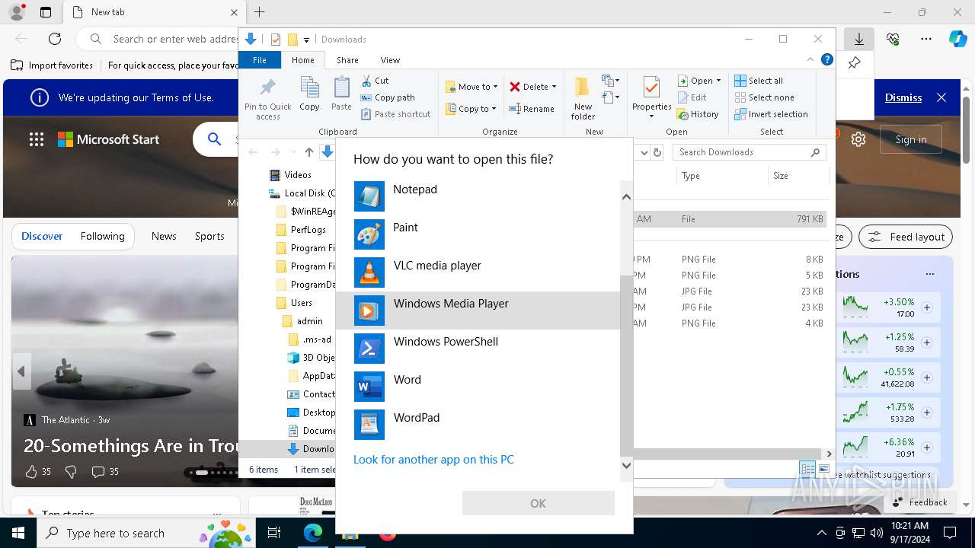975x548 pixels.
Task: Click Cut in the Clipboard group
Action: 375,81
